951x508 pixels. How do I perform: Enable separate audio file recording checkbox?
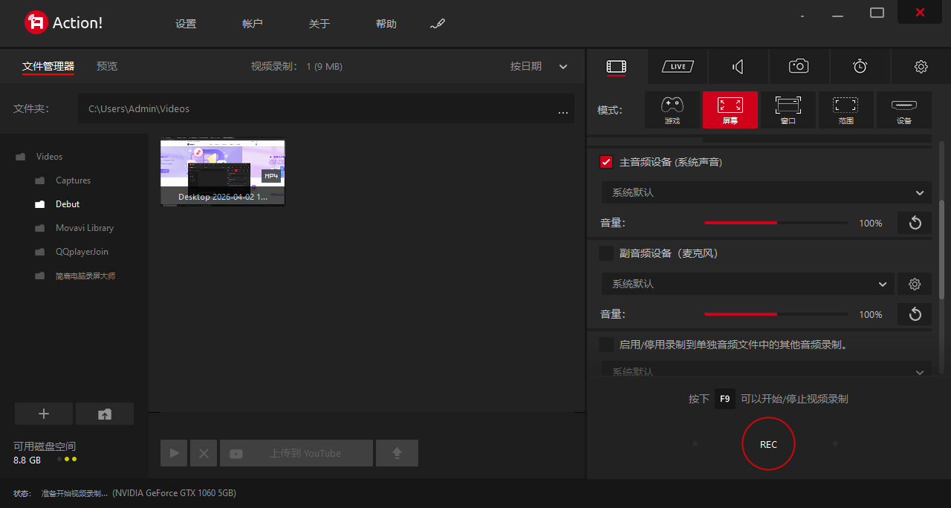[x=606, y=345]
